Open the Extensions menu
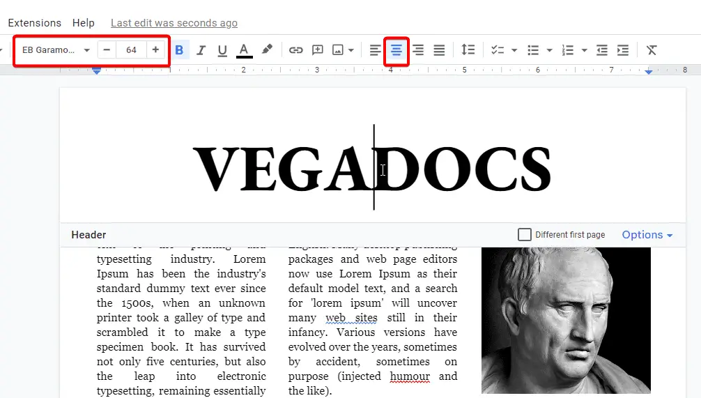 pyautogui.click(x=34, y=23)
